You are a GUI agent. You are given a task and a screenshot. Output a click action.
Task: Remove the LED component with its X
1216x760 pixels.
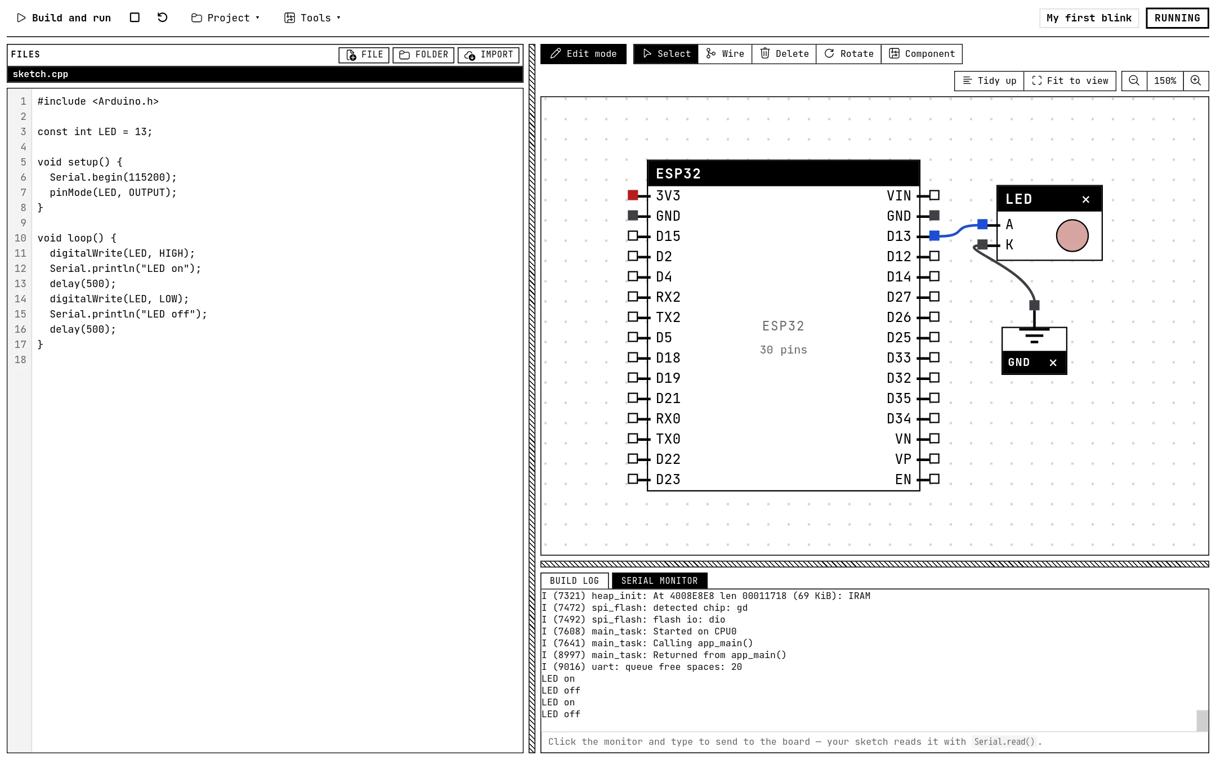point(1086,199)
